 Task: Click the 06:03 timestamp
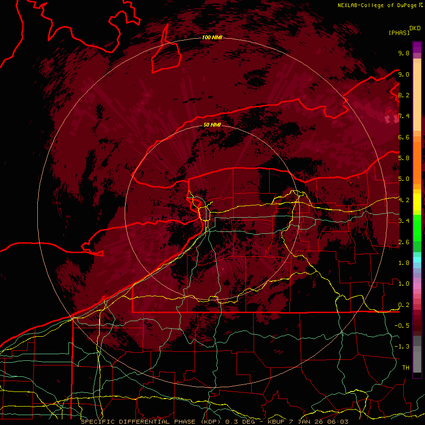[x=339, y=422]
